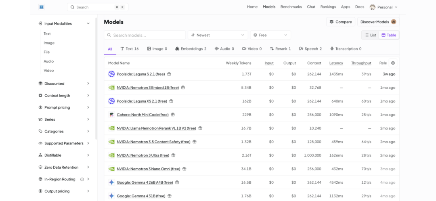The height and width of the screenshot is (201, 436).
Task: Click the Personal account avatar
Action: [372, 7]
